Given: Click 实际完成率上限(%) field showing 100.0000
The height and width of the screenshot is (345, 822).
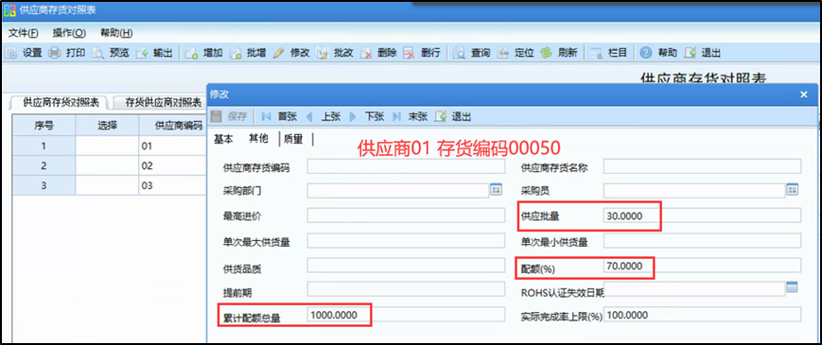Looking at the screenshot, I should pos(703,315).
